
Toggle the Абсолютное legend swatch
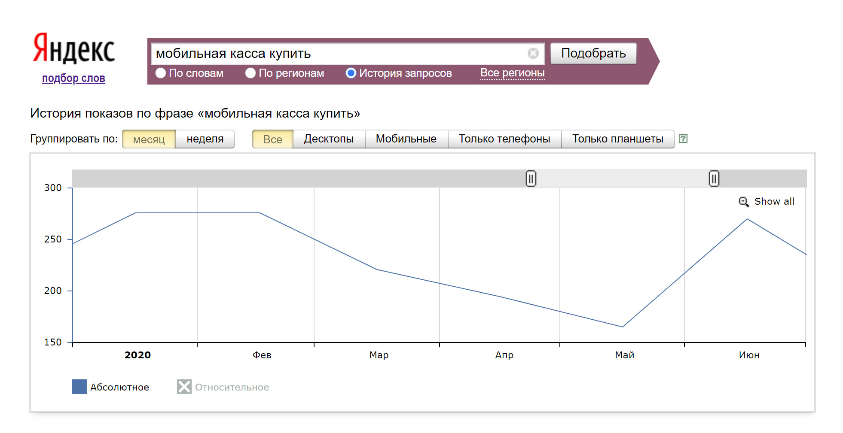pyautogui.click(x=79, y=387)
